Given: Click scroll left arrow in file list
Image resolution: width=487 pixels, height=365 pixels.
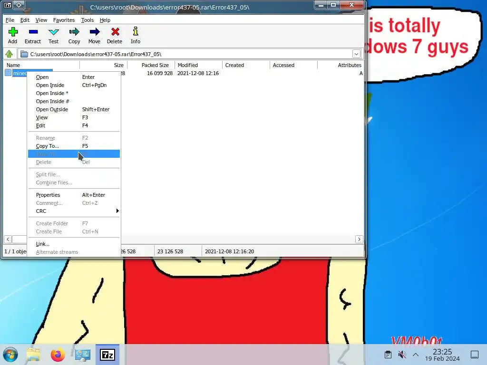Looking at the screenshot, I should coord(8,240).
